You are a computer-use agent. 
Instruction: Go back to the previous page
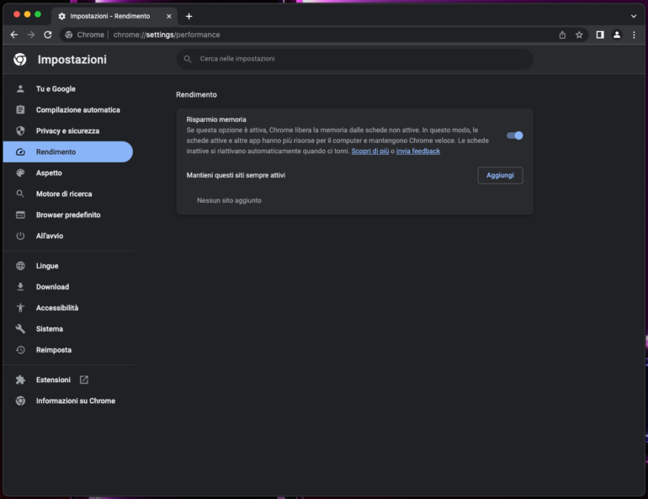(x=14, y=35)
